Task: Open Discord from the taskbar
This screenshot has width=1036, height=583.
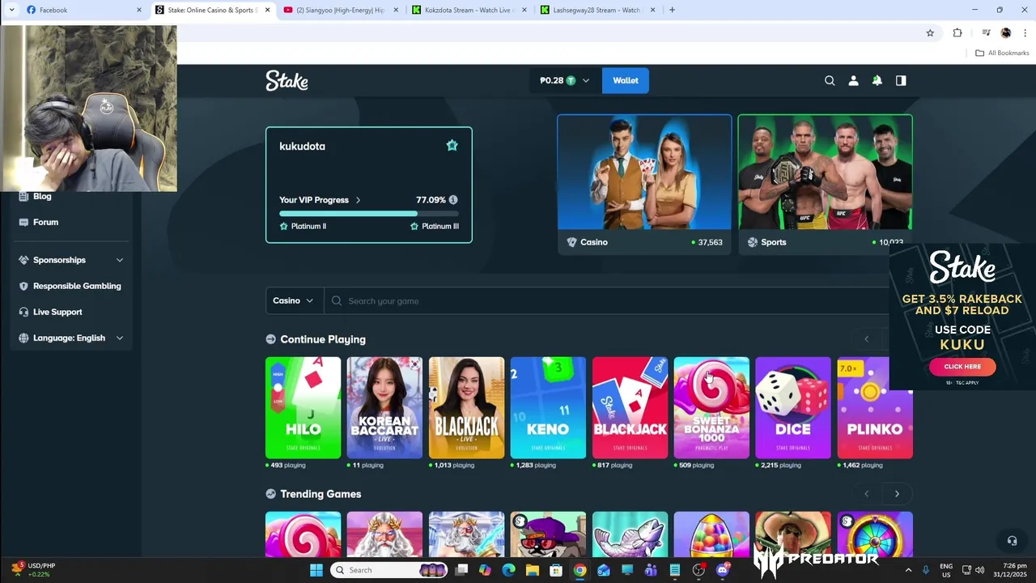Action: [722, 570]
